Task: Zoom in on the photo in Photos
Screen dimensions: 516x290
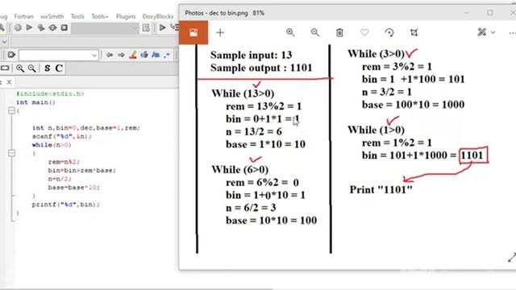Action: (290, 32)
